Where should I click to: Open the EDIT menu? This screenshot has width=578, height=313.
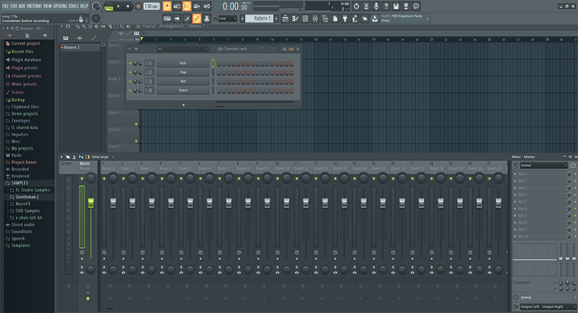click(x=14, y=6)
